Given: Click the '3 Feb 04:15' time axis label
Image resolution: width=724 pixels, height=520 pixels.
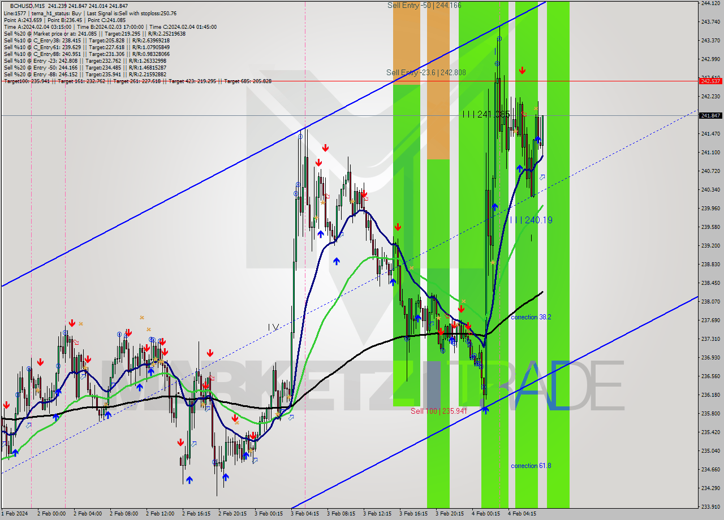Looking at the screenshot, I should pyautogui.click(x=305, y=514).
